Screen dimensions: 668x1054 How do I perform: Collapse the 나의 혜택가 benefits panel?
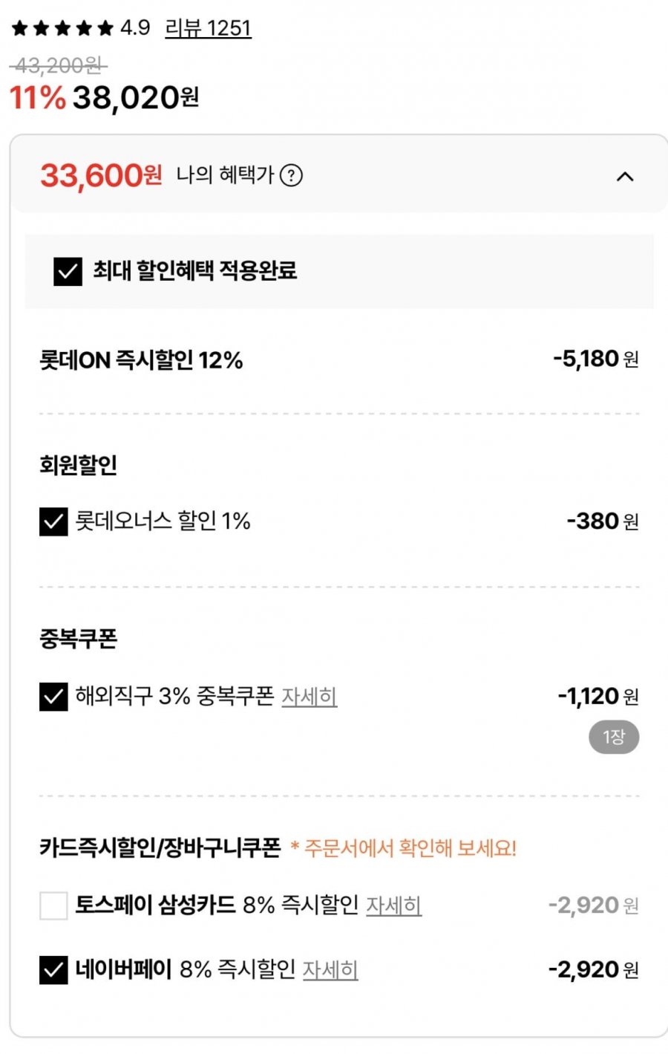pos(625,177)
